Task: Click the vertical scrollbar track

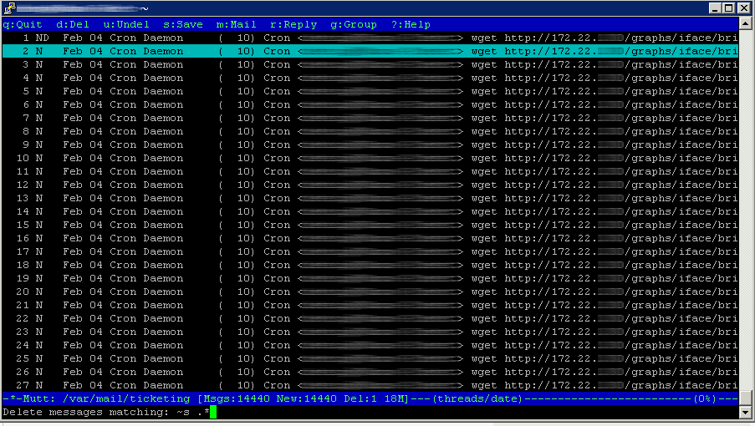Action: (x=745, y=210)
